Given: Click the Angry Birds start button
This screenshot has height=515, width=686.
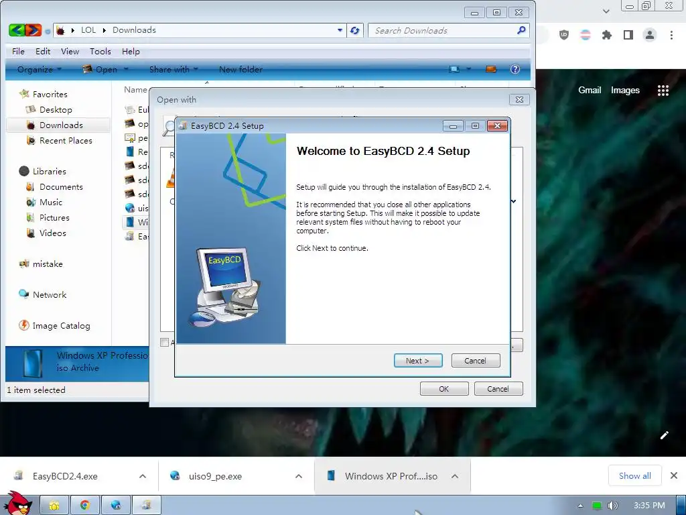Looking at the screenshot, I should tap(17, 504).
